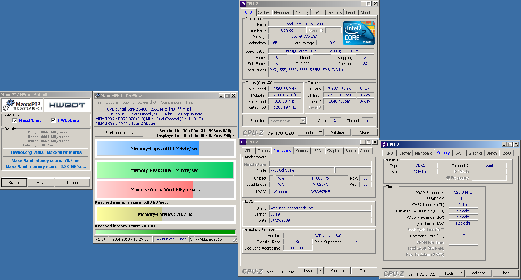Open the Screenshot menu in MaxxMEMI
The width and height of the screenshot is (521, 280).
tap(147, 102)
